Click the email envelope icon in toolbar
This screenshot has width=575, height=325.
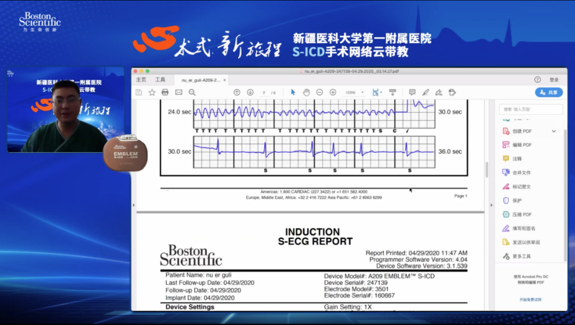point(178,93)
